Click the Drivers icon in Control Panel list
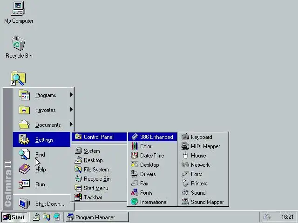This screenshot has height=223, width=298. (x=135, y=174)
